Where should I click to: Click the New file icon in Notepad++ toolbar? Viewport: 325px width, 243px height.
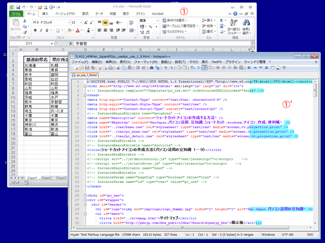(x=75, y=68)
